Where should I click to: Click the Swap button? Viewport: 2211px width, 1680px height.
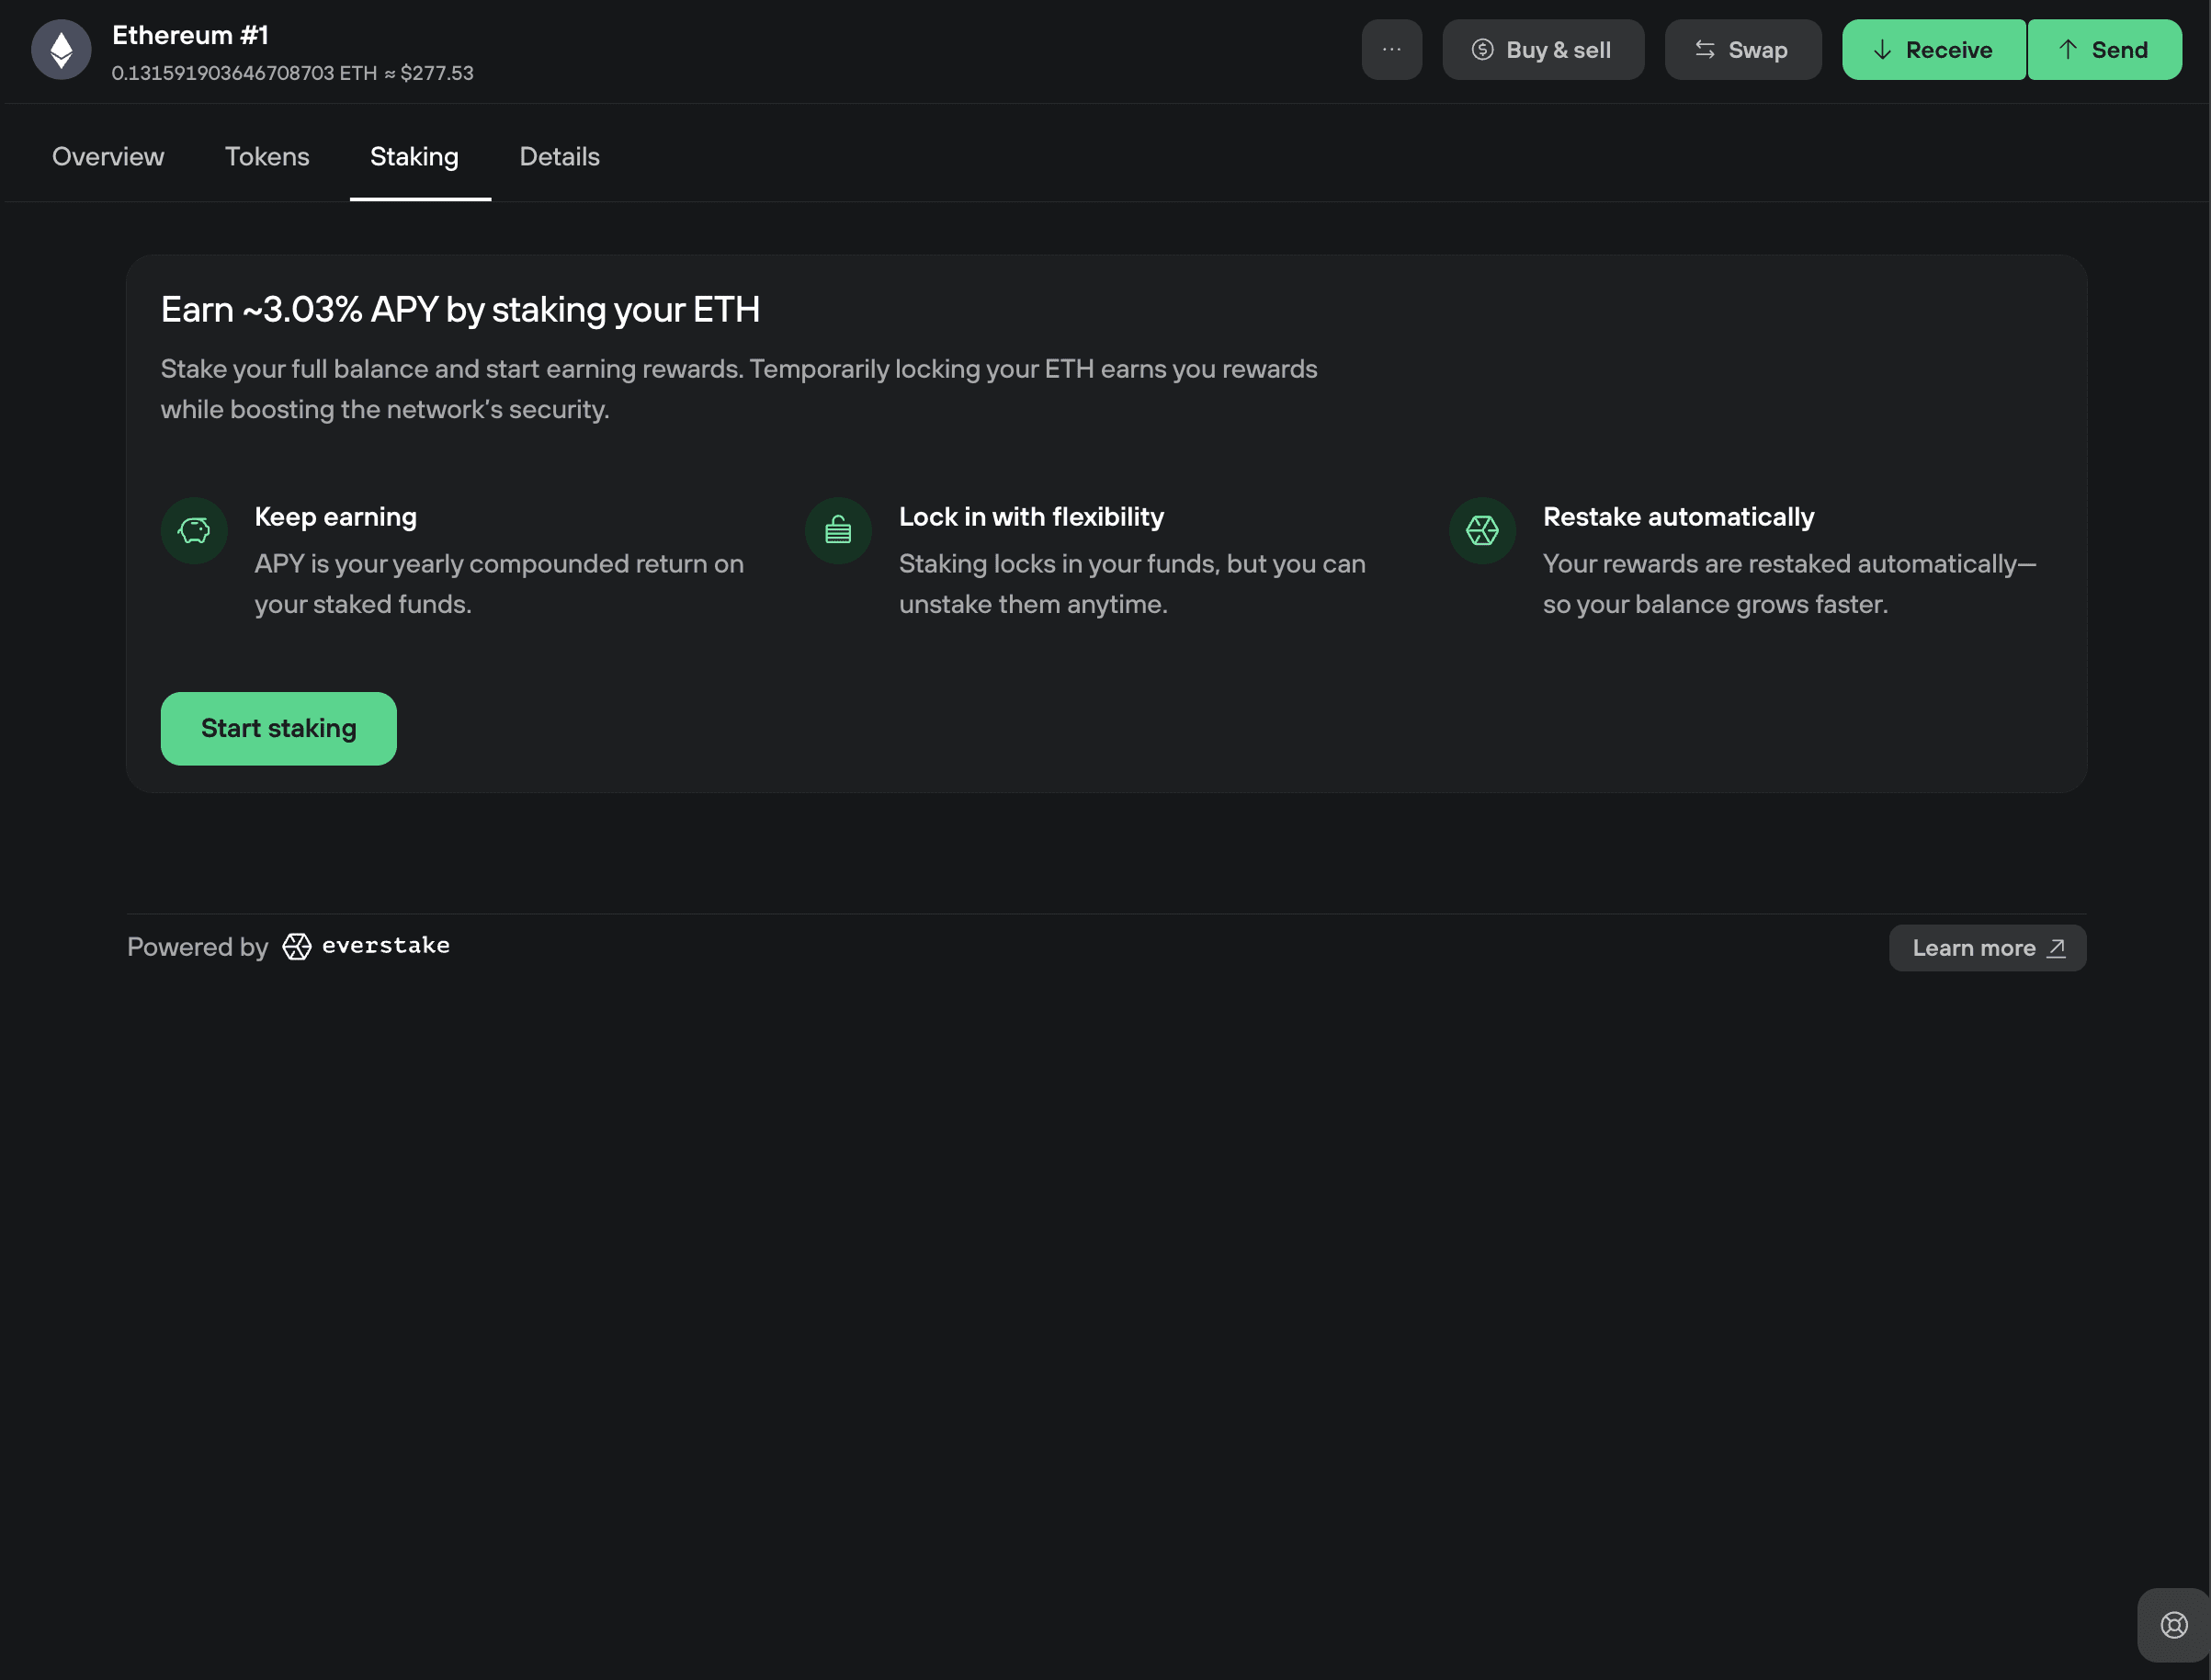[1742, 50]
